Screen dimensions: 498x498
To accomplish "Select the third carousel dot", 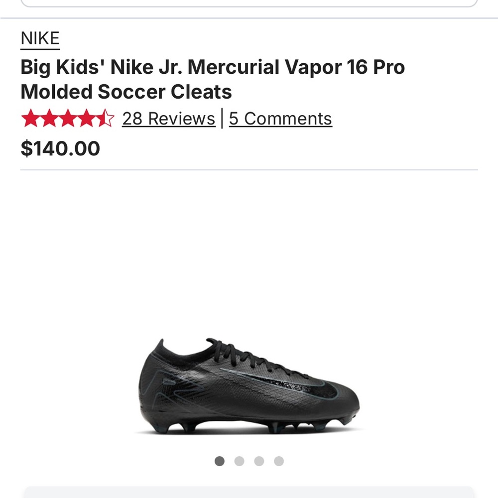I will 259,461.
